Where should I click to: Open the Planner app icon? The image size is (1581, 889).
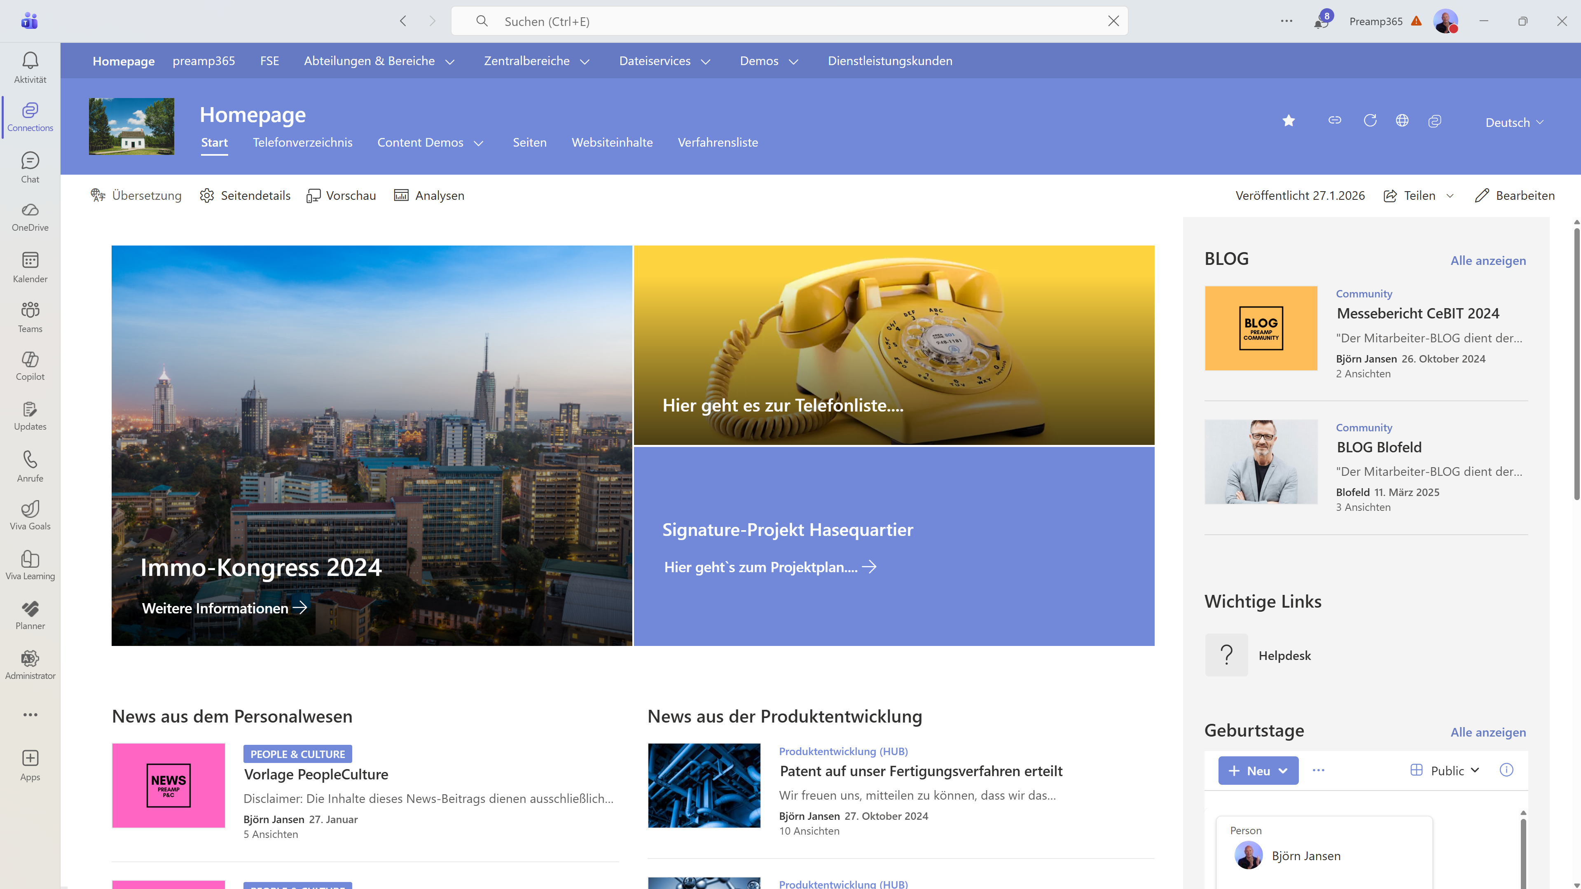click(30, 613)
